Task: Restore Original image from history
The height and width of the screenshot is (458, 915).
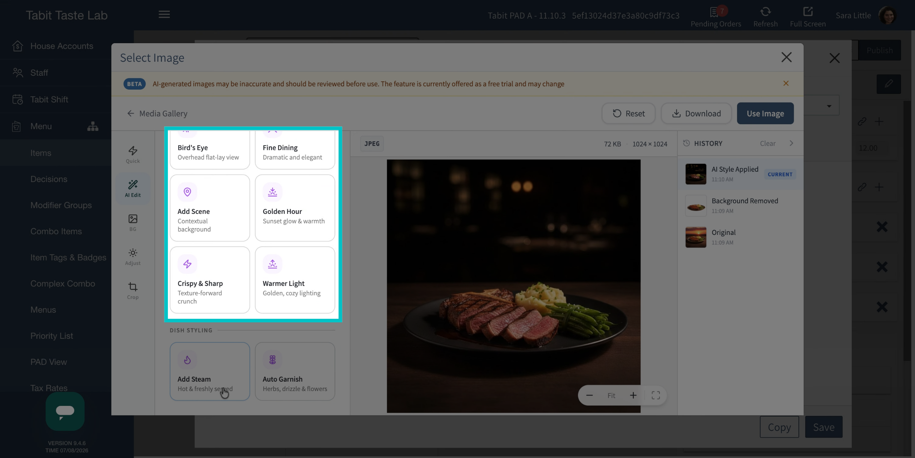Action: tap(741, 237)
